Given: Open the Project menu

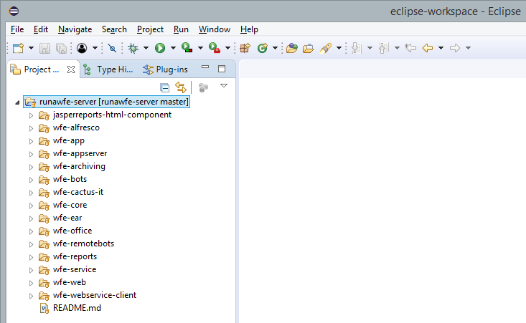Looking at the screenshot, I should pos(150,29).
